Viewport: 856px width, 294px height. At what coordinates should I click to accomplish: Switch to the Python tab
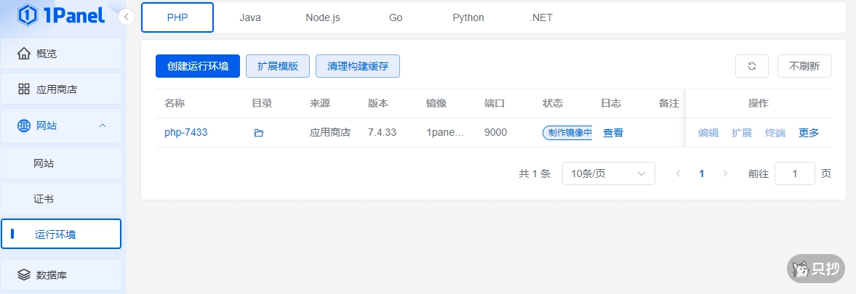468,17
